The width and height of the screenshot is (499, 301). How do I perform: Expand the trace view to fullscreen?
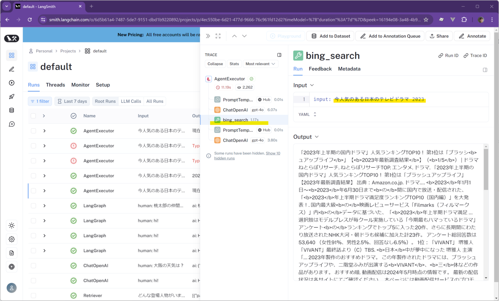pos(218,36)
